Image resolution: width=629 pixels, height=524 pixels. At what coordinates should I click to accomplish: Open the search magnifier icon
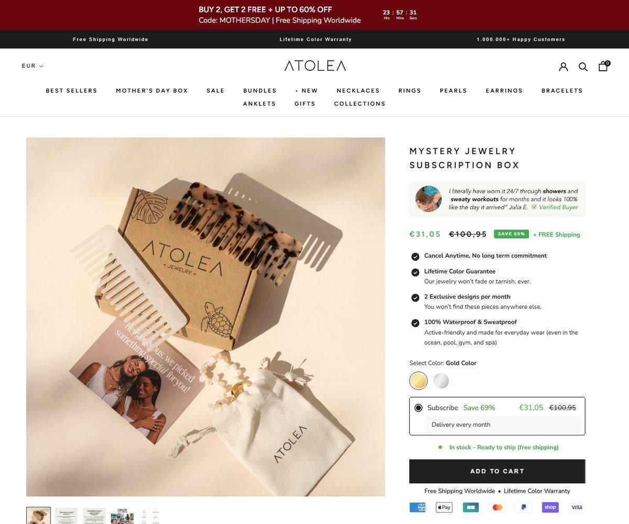tap(583, 67)
